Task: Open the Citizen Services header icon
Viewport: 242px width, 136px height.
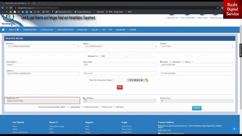Action: [172, 17]
